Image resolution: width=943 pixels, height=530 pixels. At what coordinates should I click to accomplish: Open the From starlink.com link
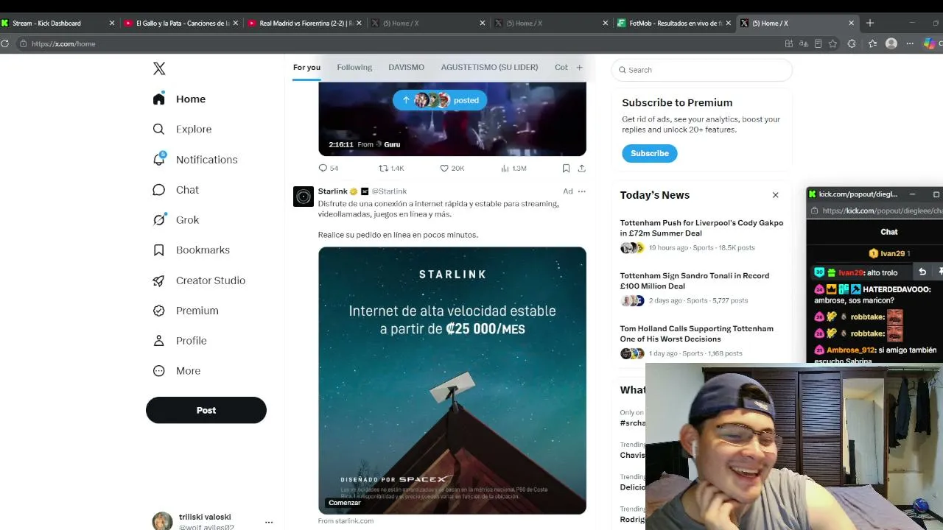(346, 520)
